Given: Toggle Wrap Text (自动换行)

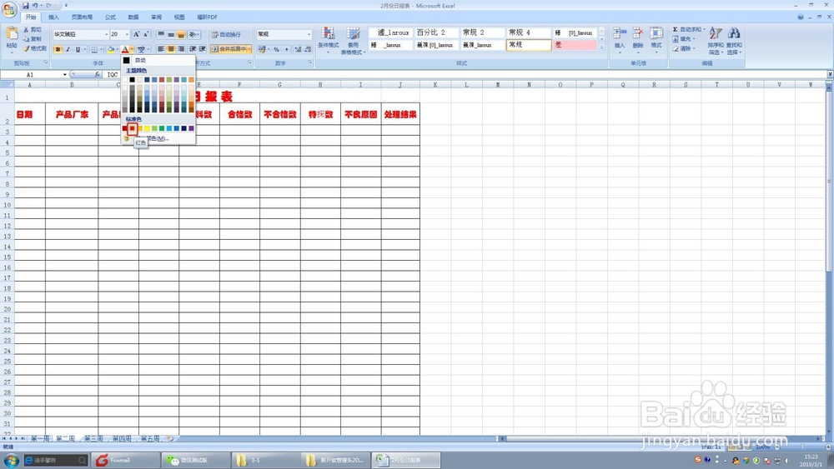Looking at the screenshot, I should [x=227, y=34].
